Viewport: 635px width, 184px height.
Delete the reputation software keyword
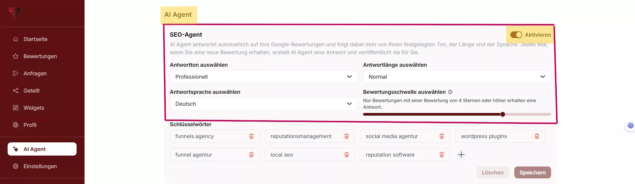coord(442,155)
